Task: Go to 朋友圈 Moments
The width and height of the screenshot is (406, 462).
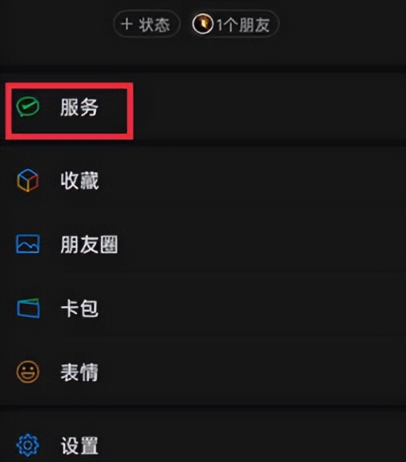Action: click(x=203, y=244)
